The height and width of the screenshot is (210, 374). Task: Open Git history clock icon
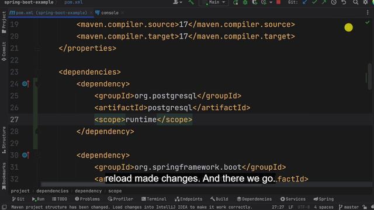click(334, 2)
